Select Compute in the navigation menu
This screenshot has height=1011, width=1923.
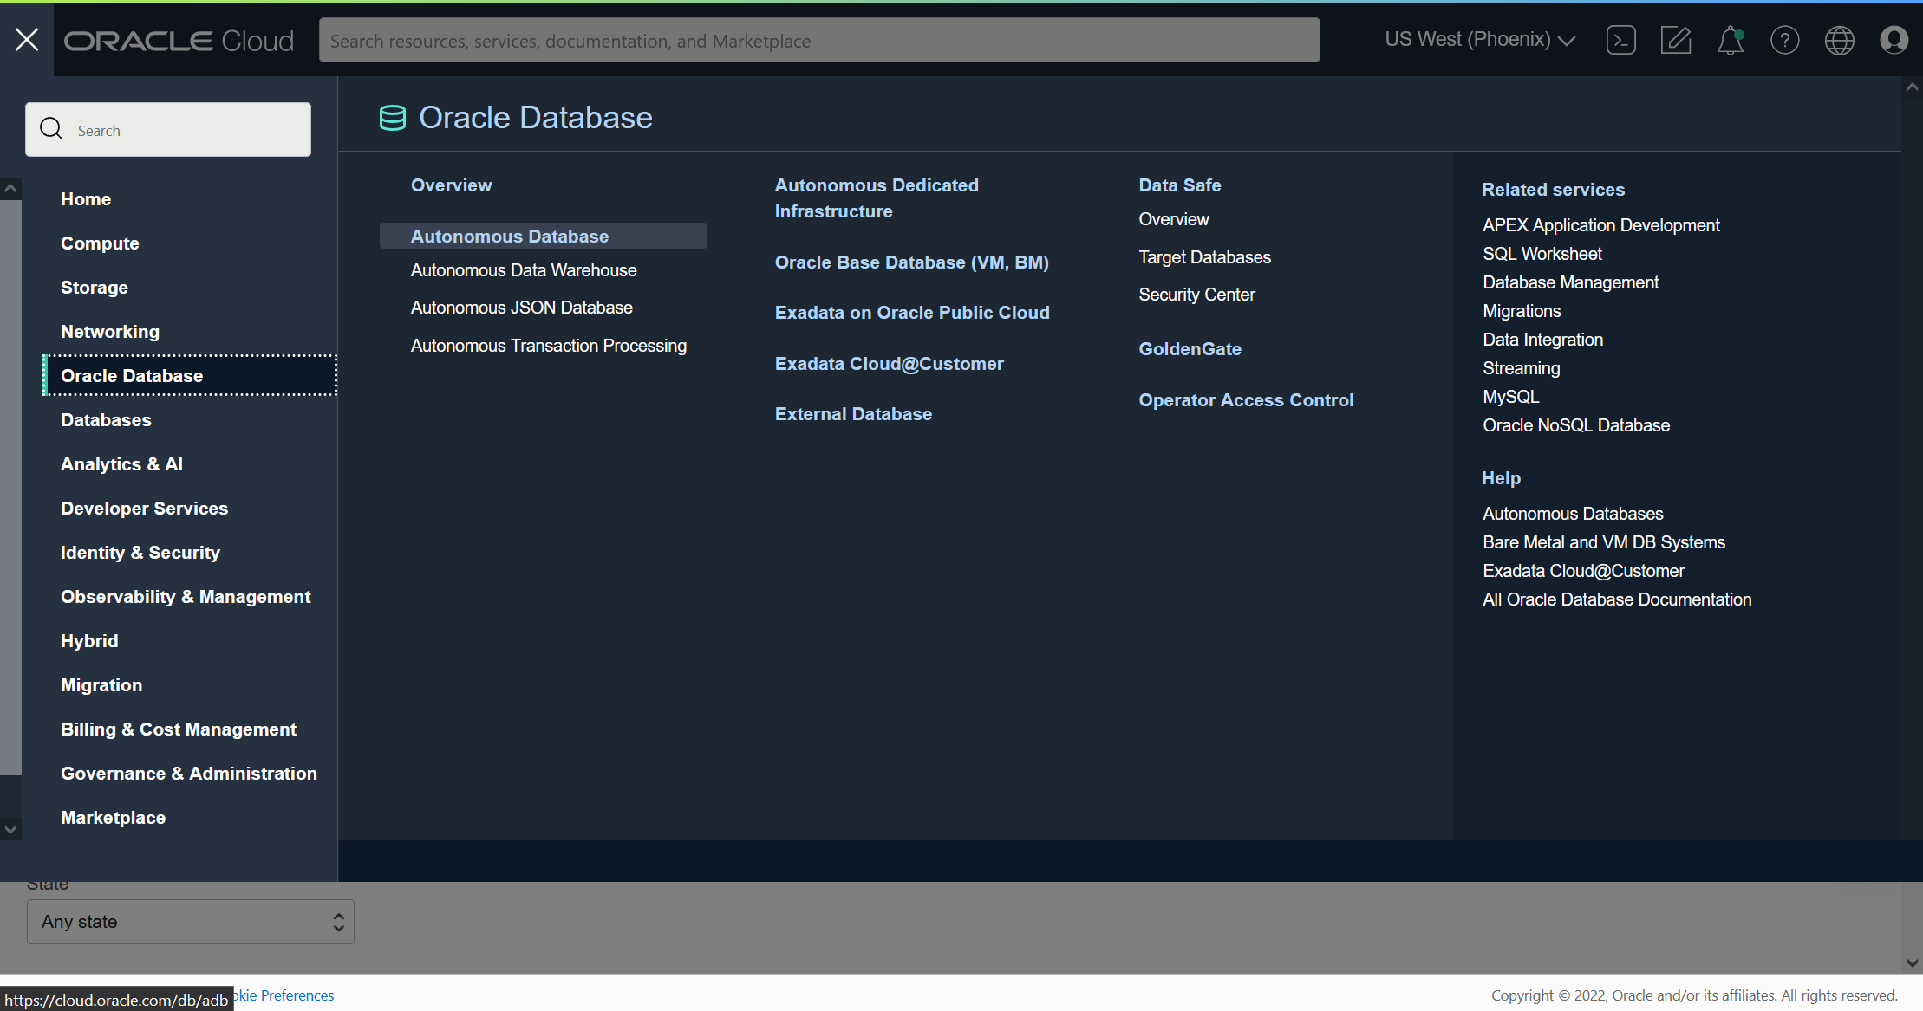click(x=100, y=243)
